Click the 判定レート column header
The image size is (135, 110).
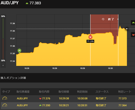125,92
